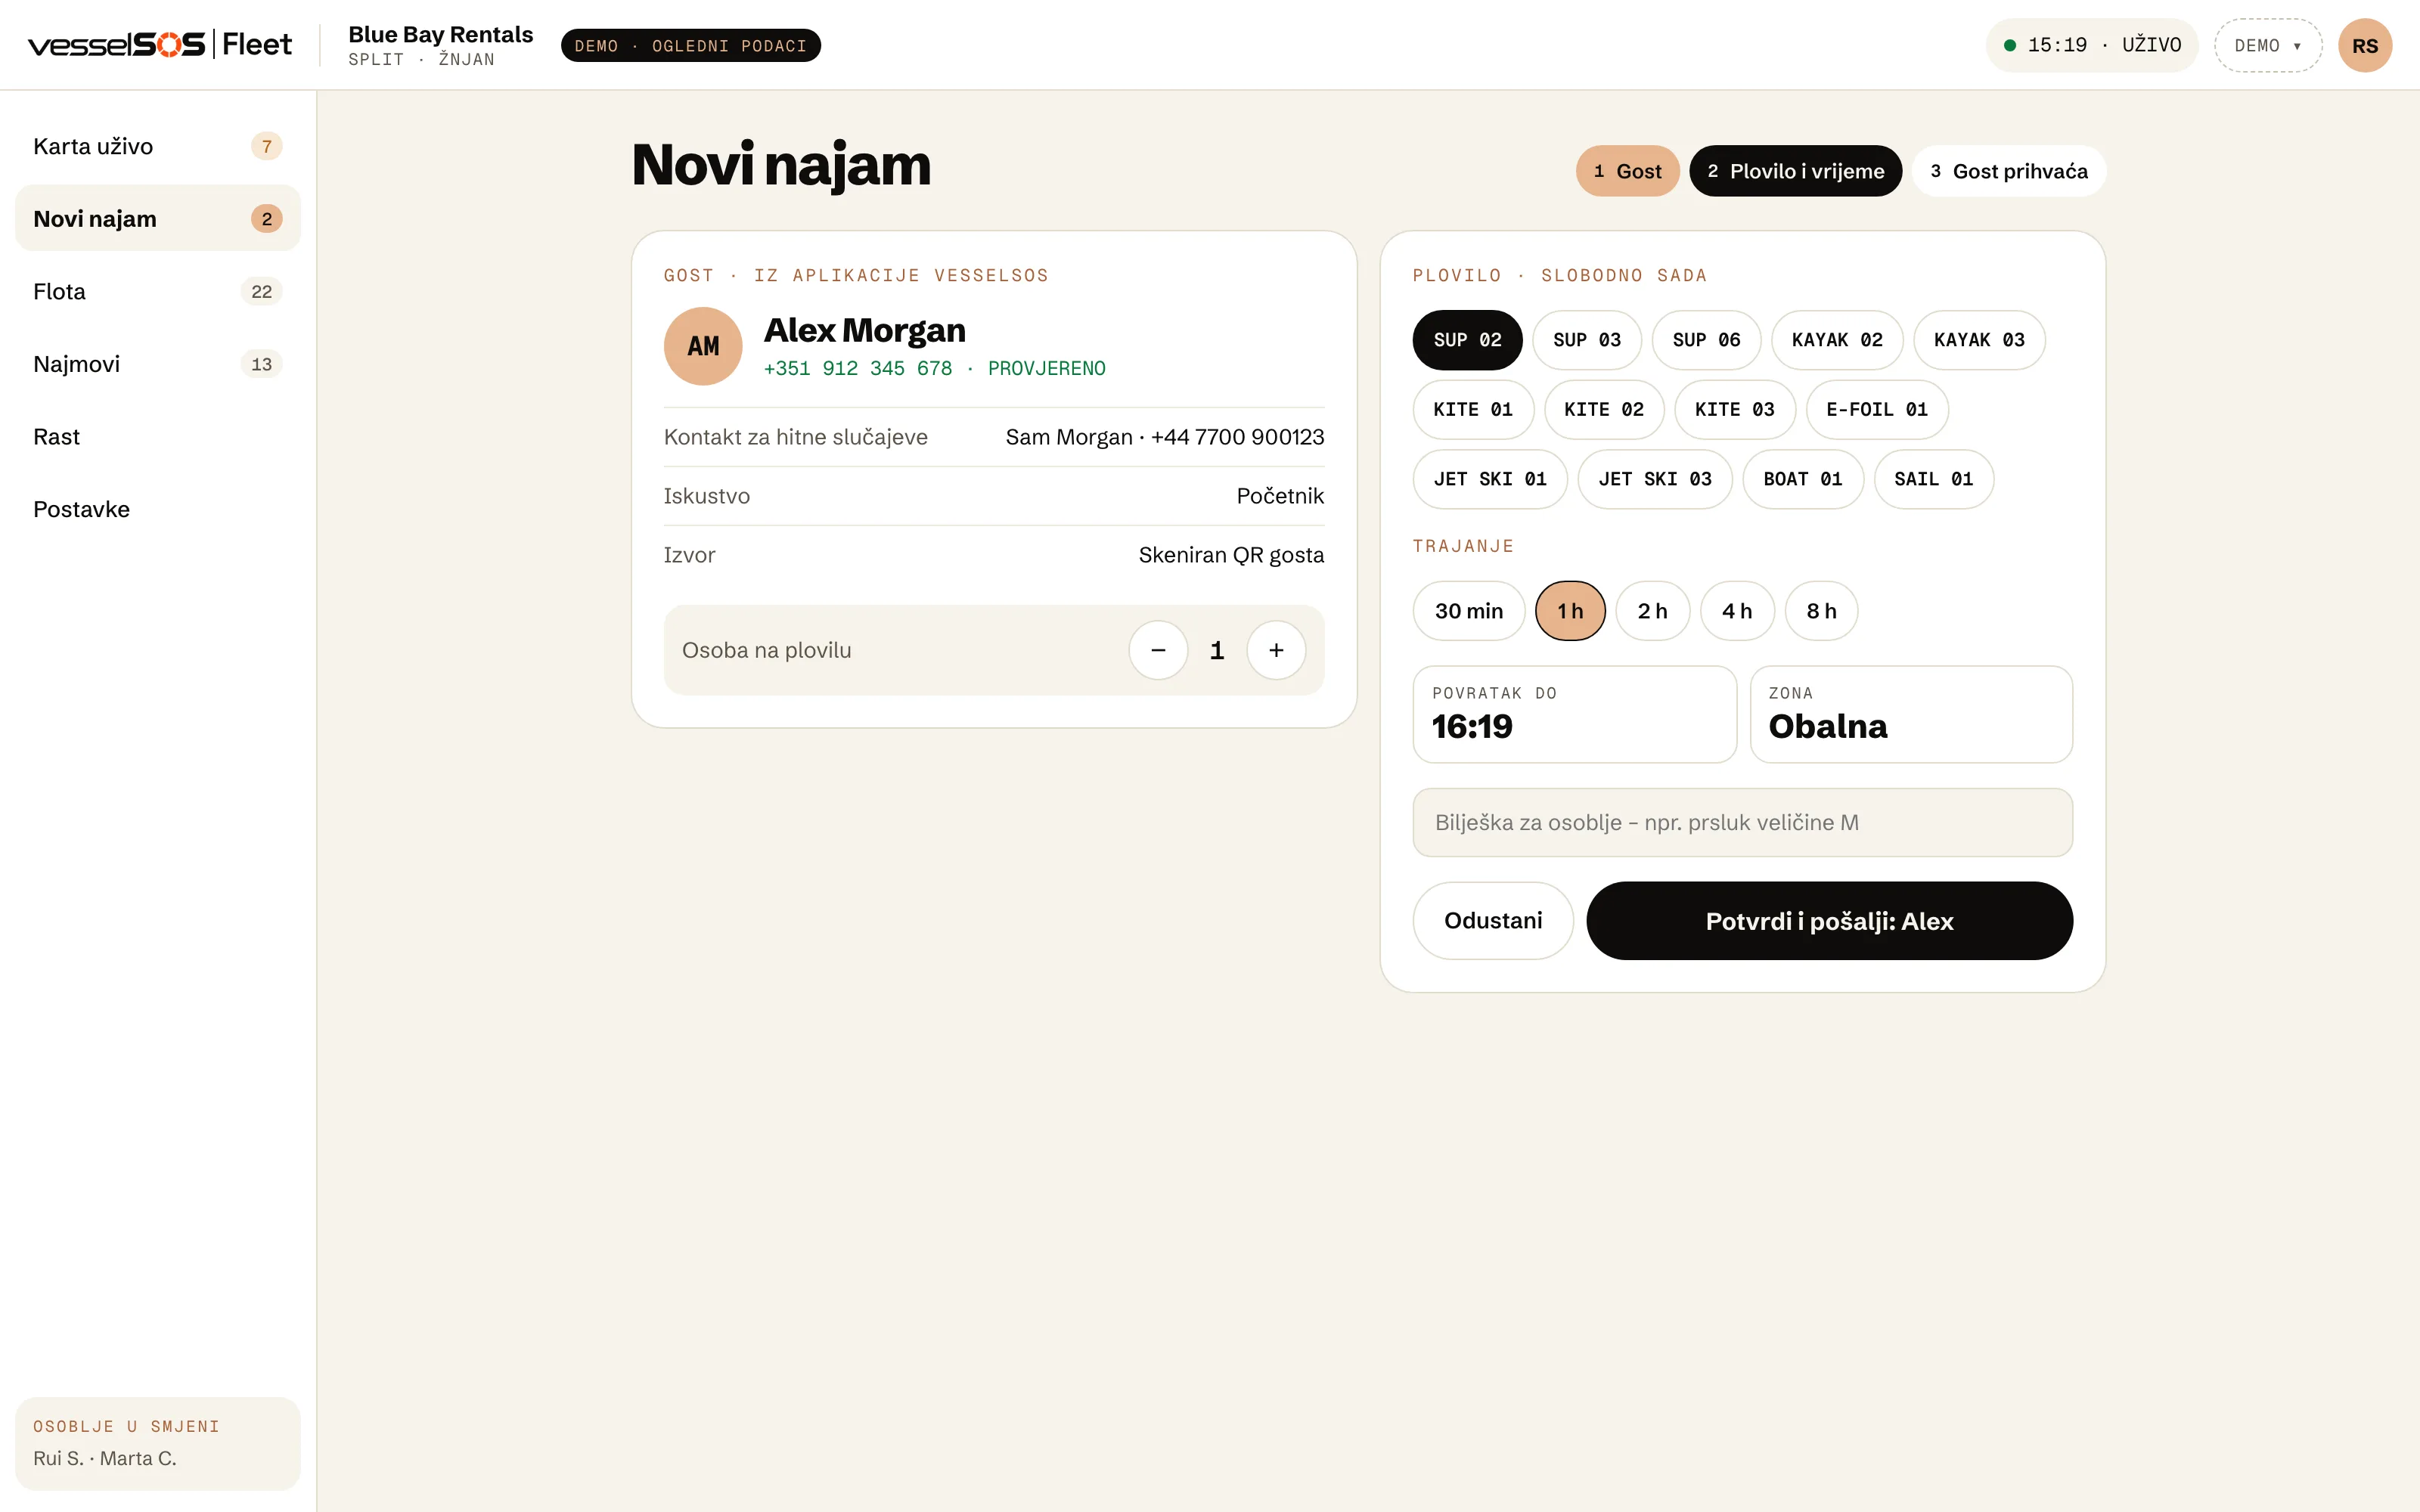This screenshot has height=1512, width=2420.
Task: Click the Odustani button
Action: coord(1493,921)
